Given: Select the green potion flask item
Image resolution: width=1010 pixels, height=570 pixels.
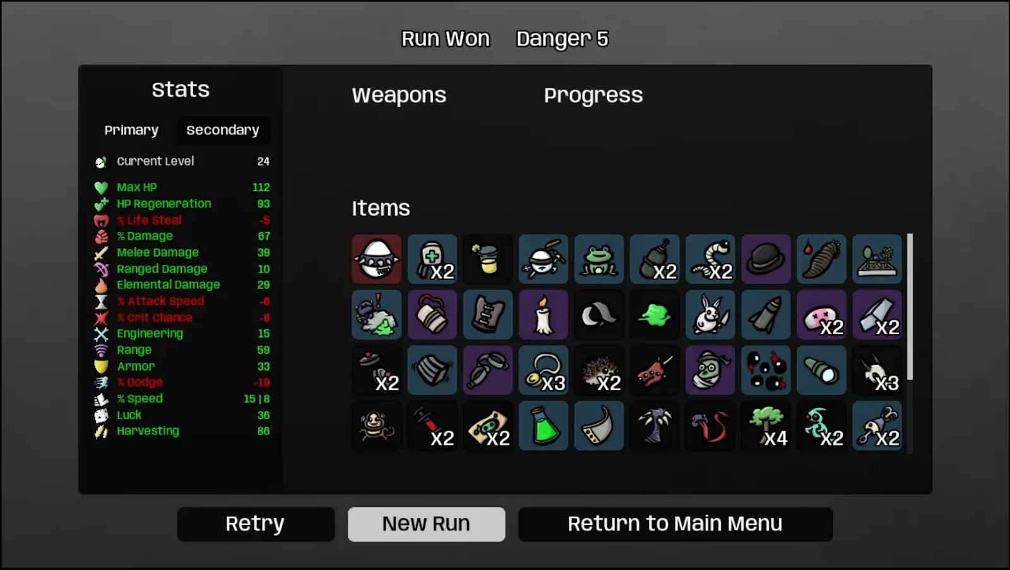Looking at the screenshot, I should pyautogui.click(x=544, y=426).
